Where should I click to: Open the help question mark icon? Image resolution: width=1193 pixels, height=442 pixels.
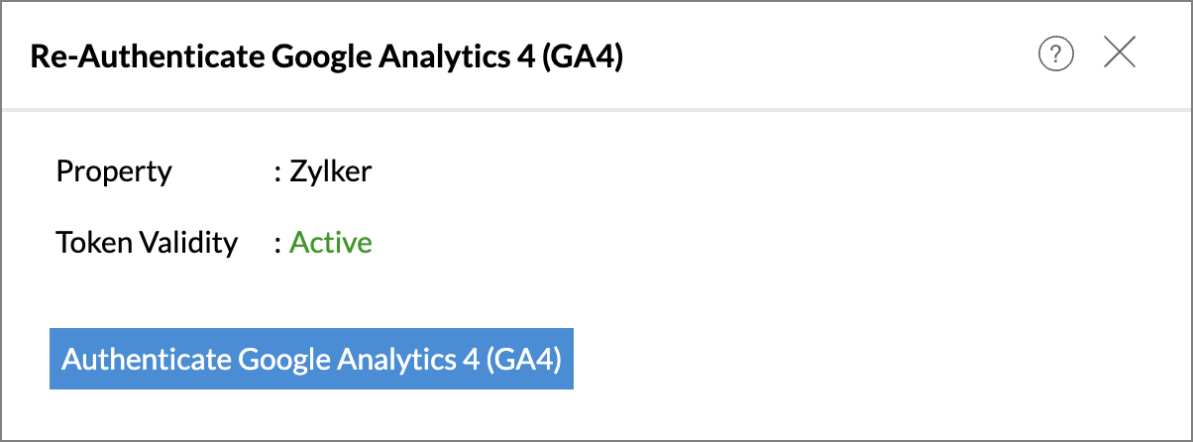[1056, 54]
